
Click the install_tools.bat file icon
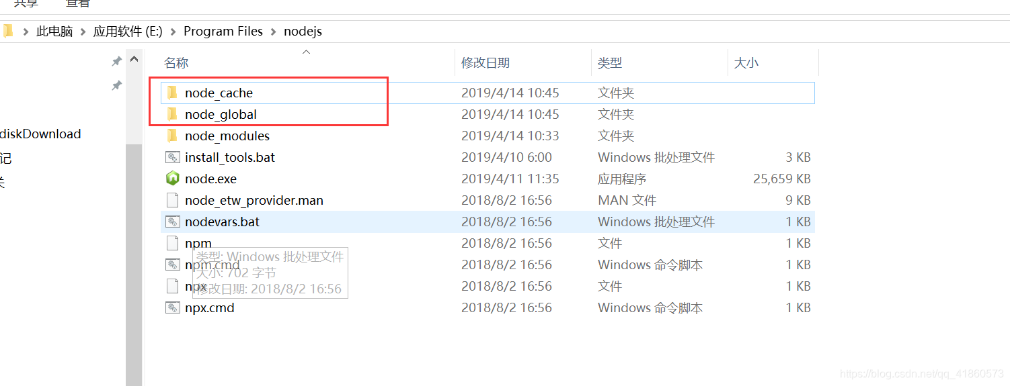point(173,157)
